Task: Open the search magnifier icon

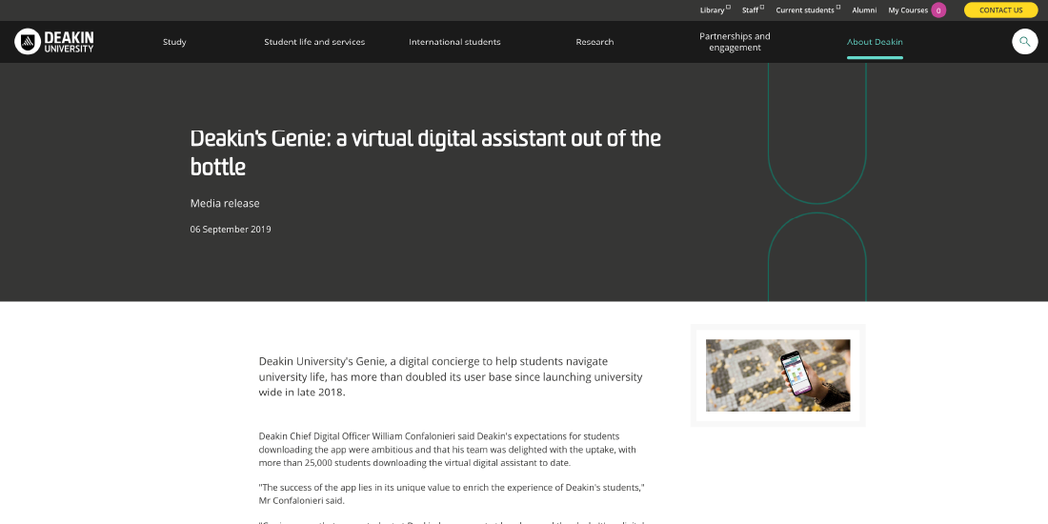Action: pyautogui.click(x=1024, y=42)
